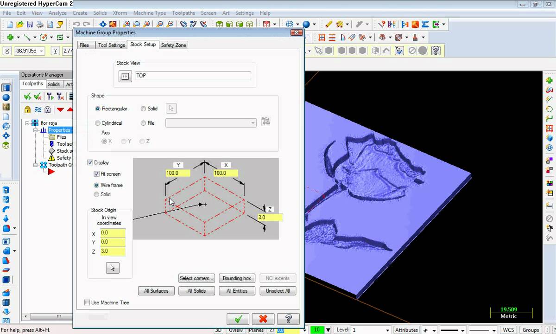Click the Stock View selection icon
This screenshot has height=334, width=556.
pyautogui.click(x=125, y=76)
